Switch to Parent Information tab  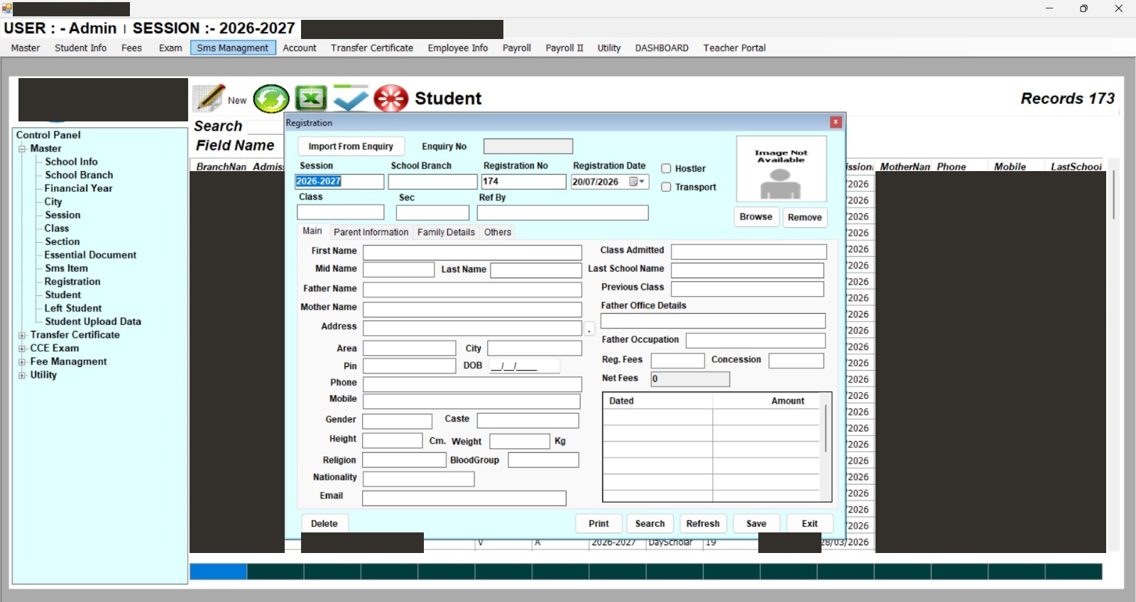pos(371,232)
